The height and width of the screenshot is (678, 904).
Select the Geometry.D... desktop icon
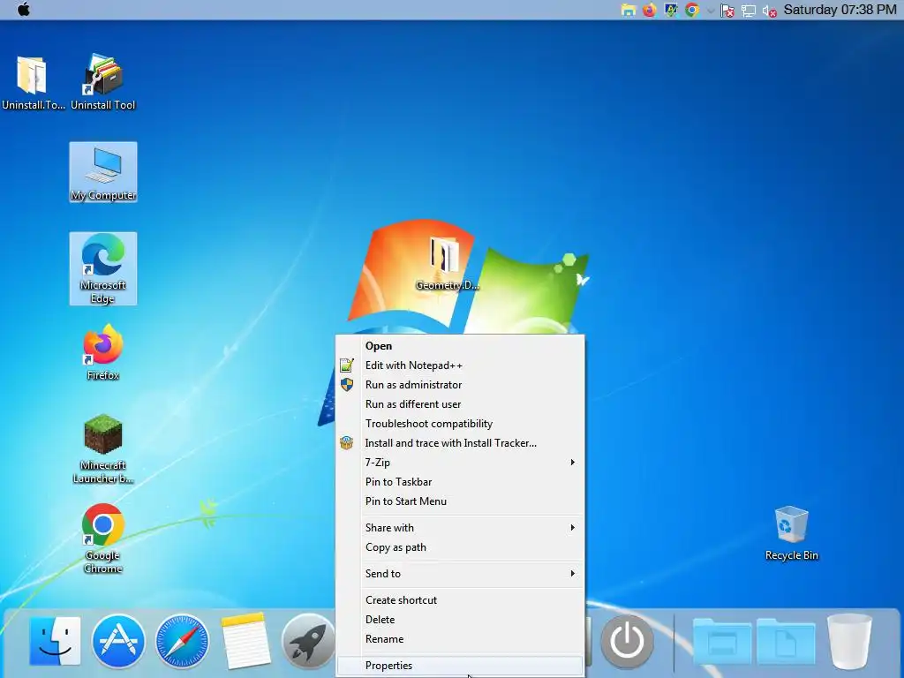tap(447, 262)
